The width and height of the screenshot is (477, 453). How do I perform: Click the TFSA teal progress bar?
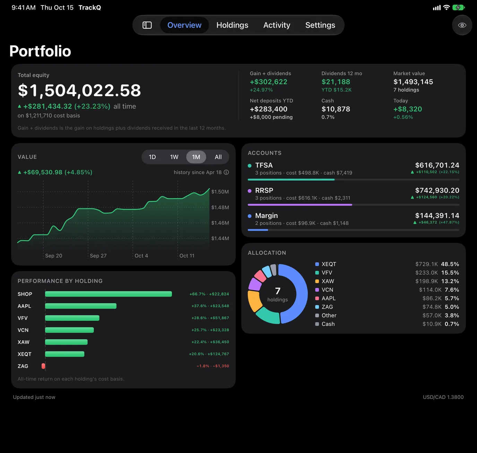coord(291,180)
